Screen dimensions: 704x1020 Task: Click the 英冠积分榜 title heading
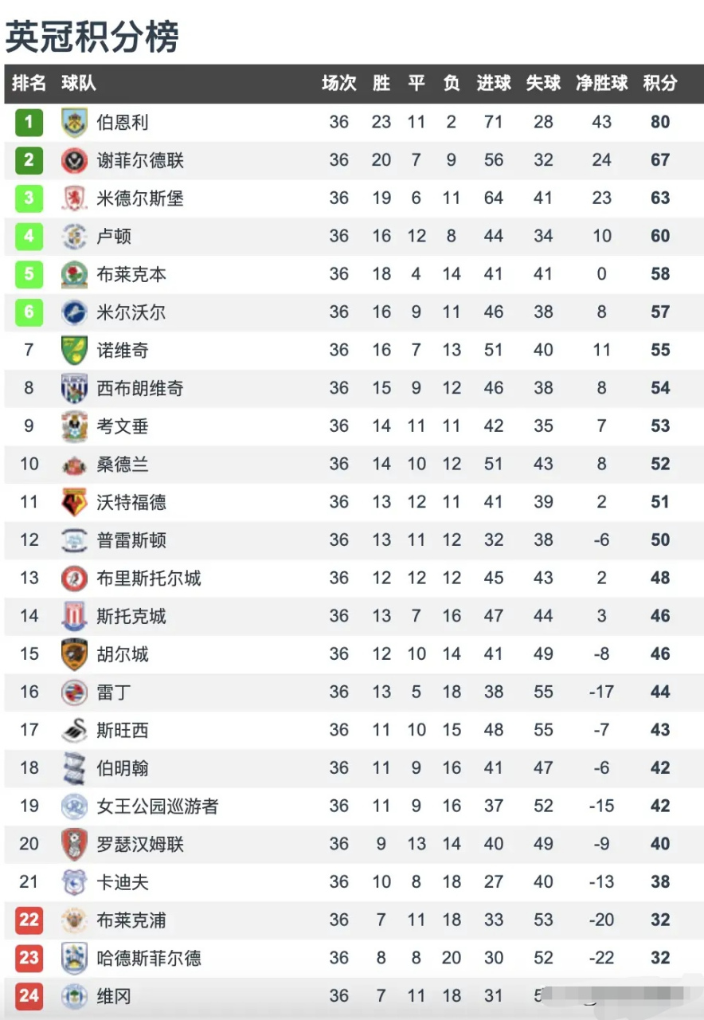click(x=92, y=36)
